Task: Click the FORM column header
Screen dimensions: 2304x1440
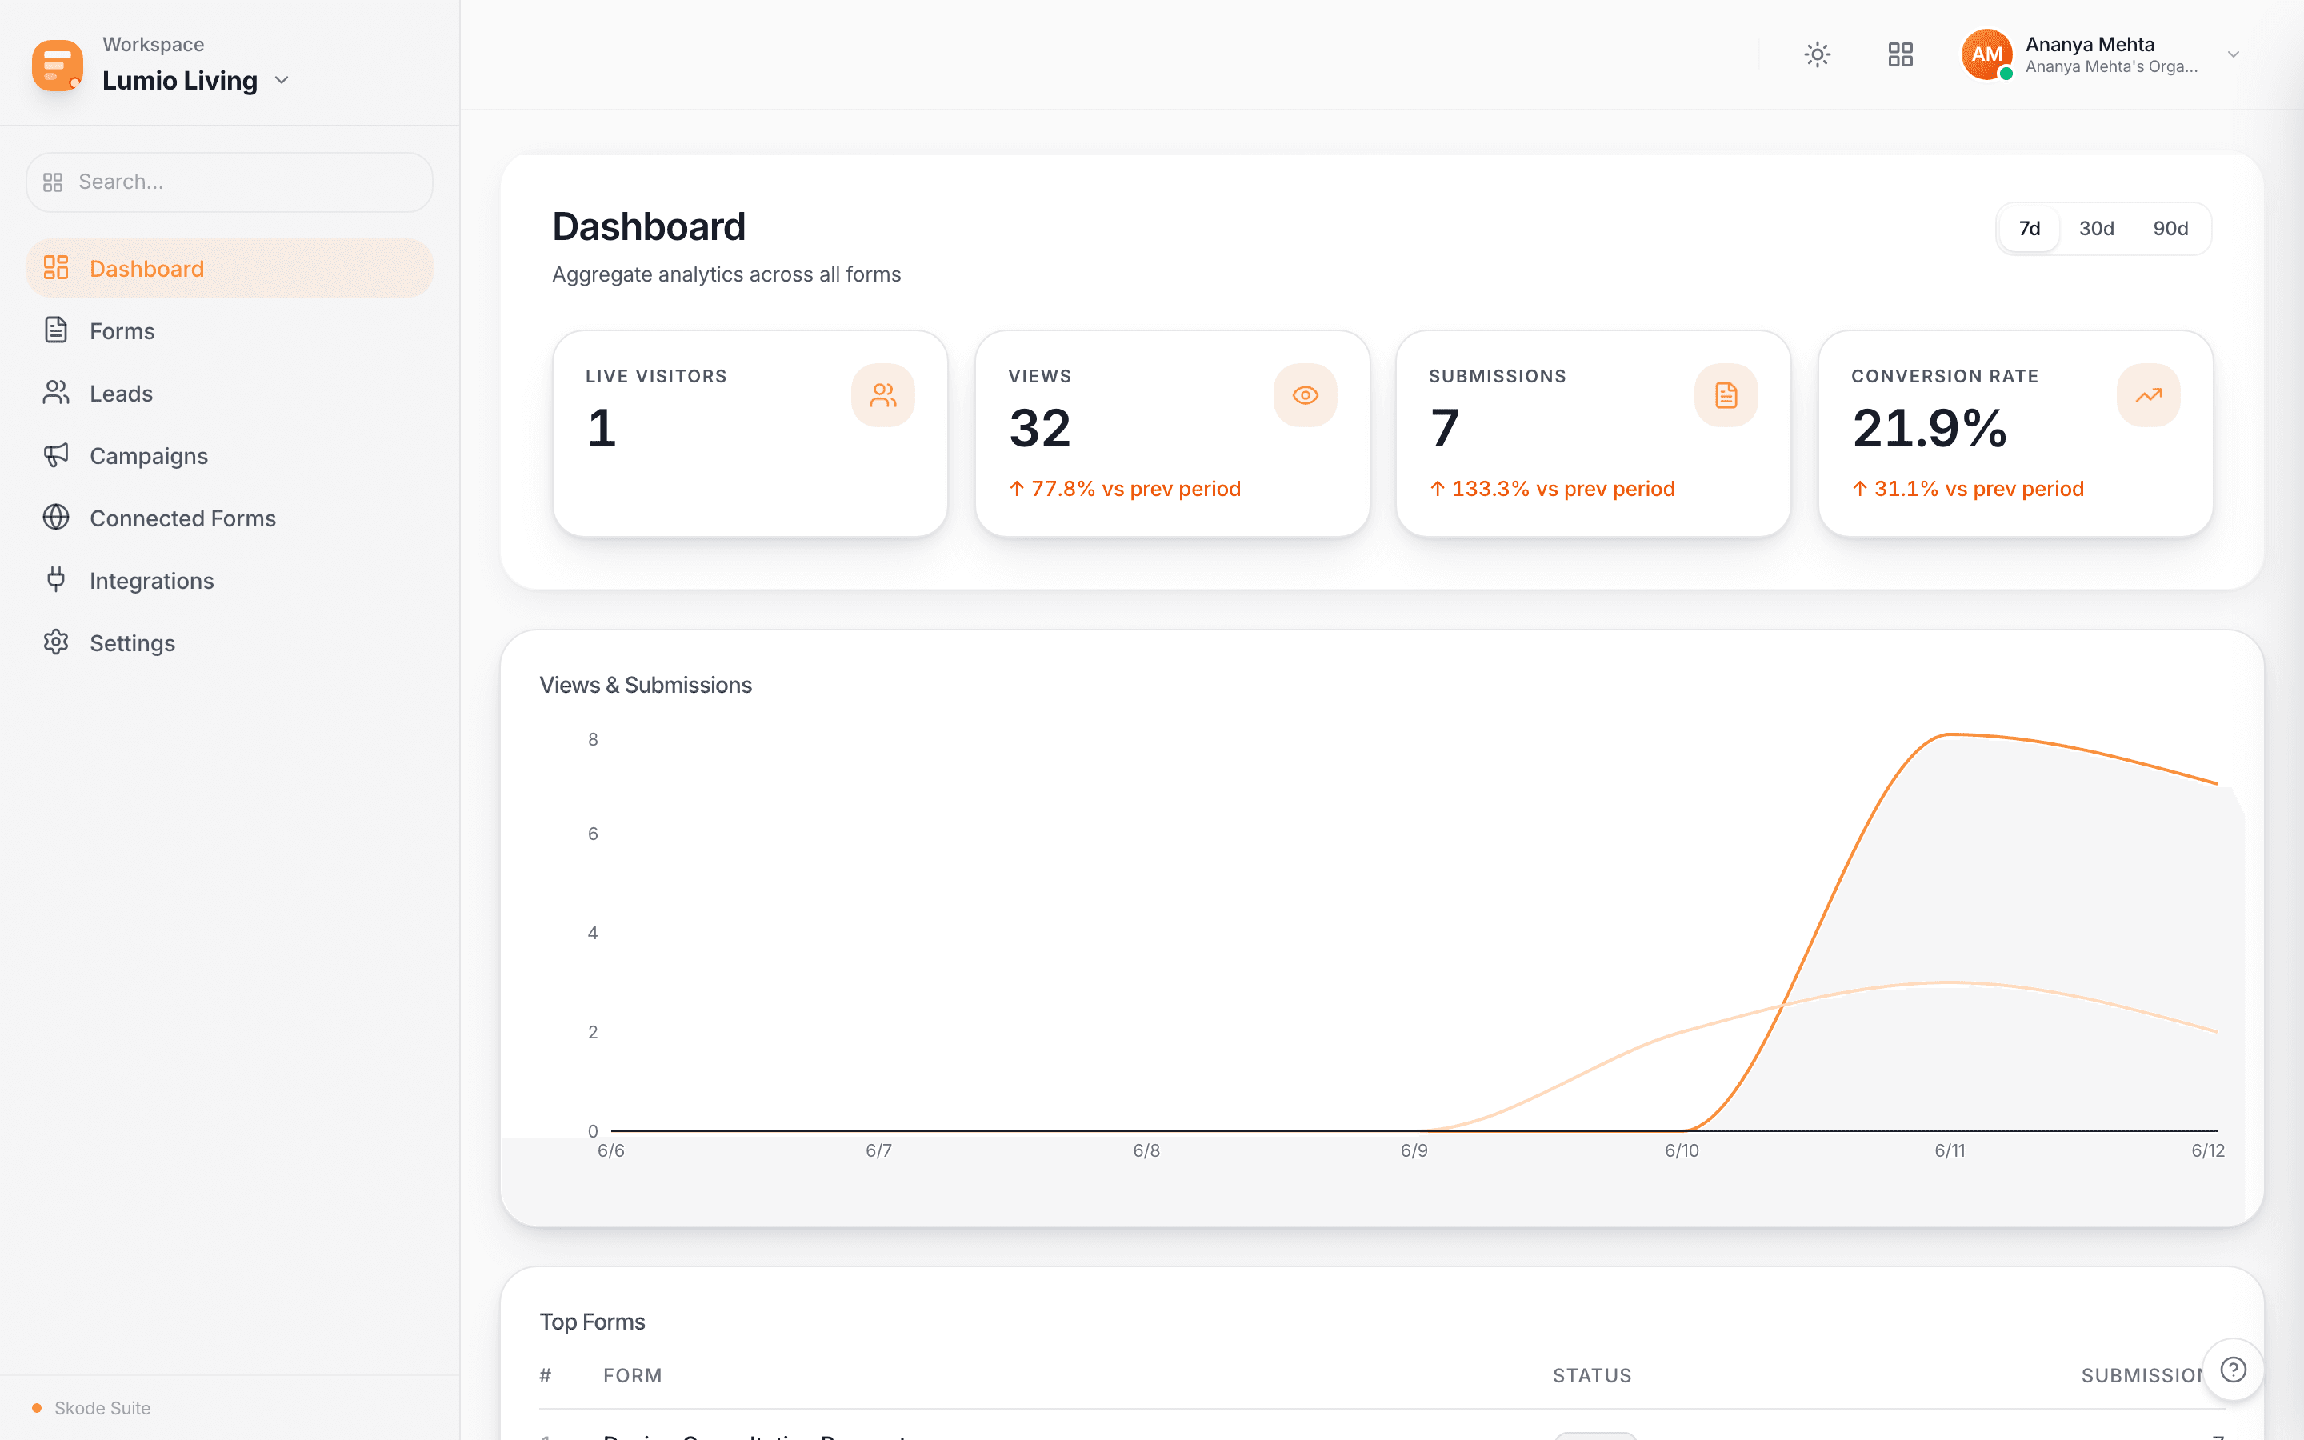Action: 632,1375
